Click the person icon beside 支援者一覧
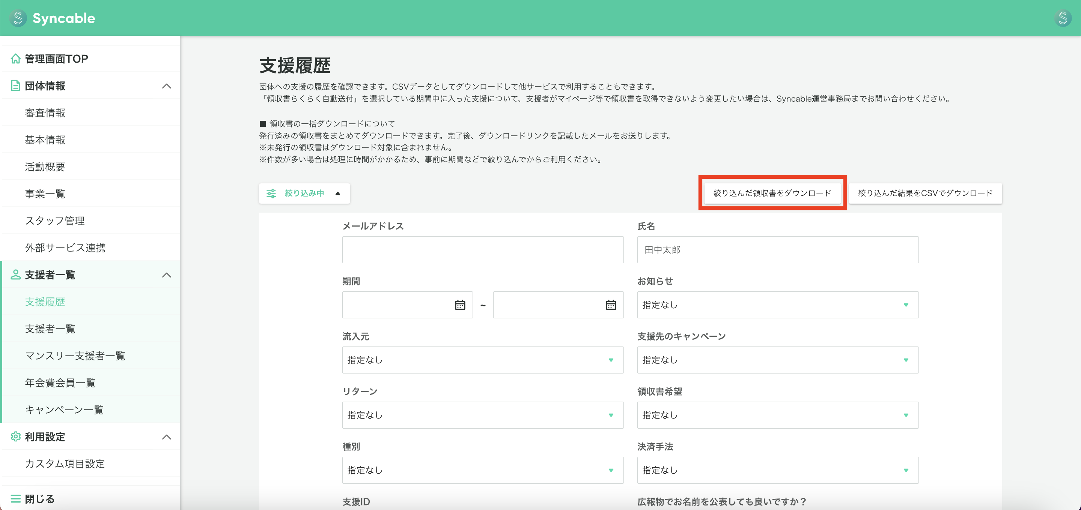The image size is (1081, 510). point(15,275)
